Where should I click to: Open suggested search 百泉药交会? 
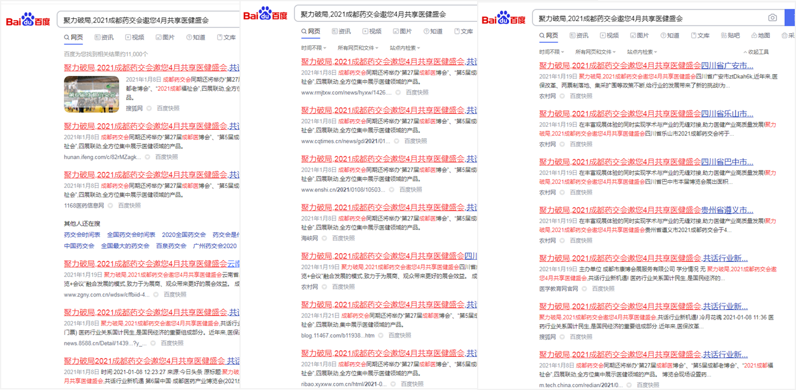171,246
